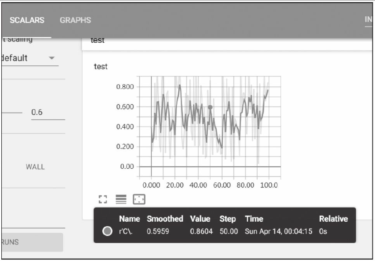Click the Value cell 0.8604
375x261 pixels.
click(201, 231)
